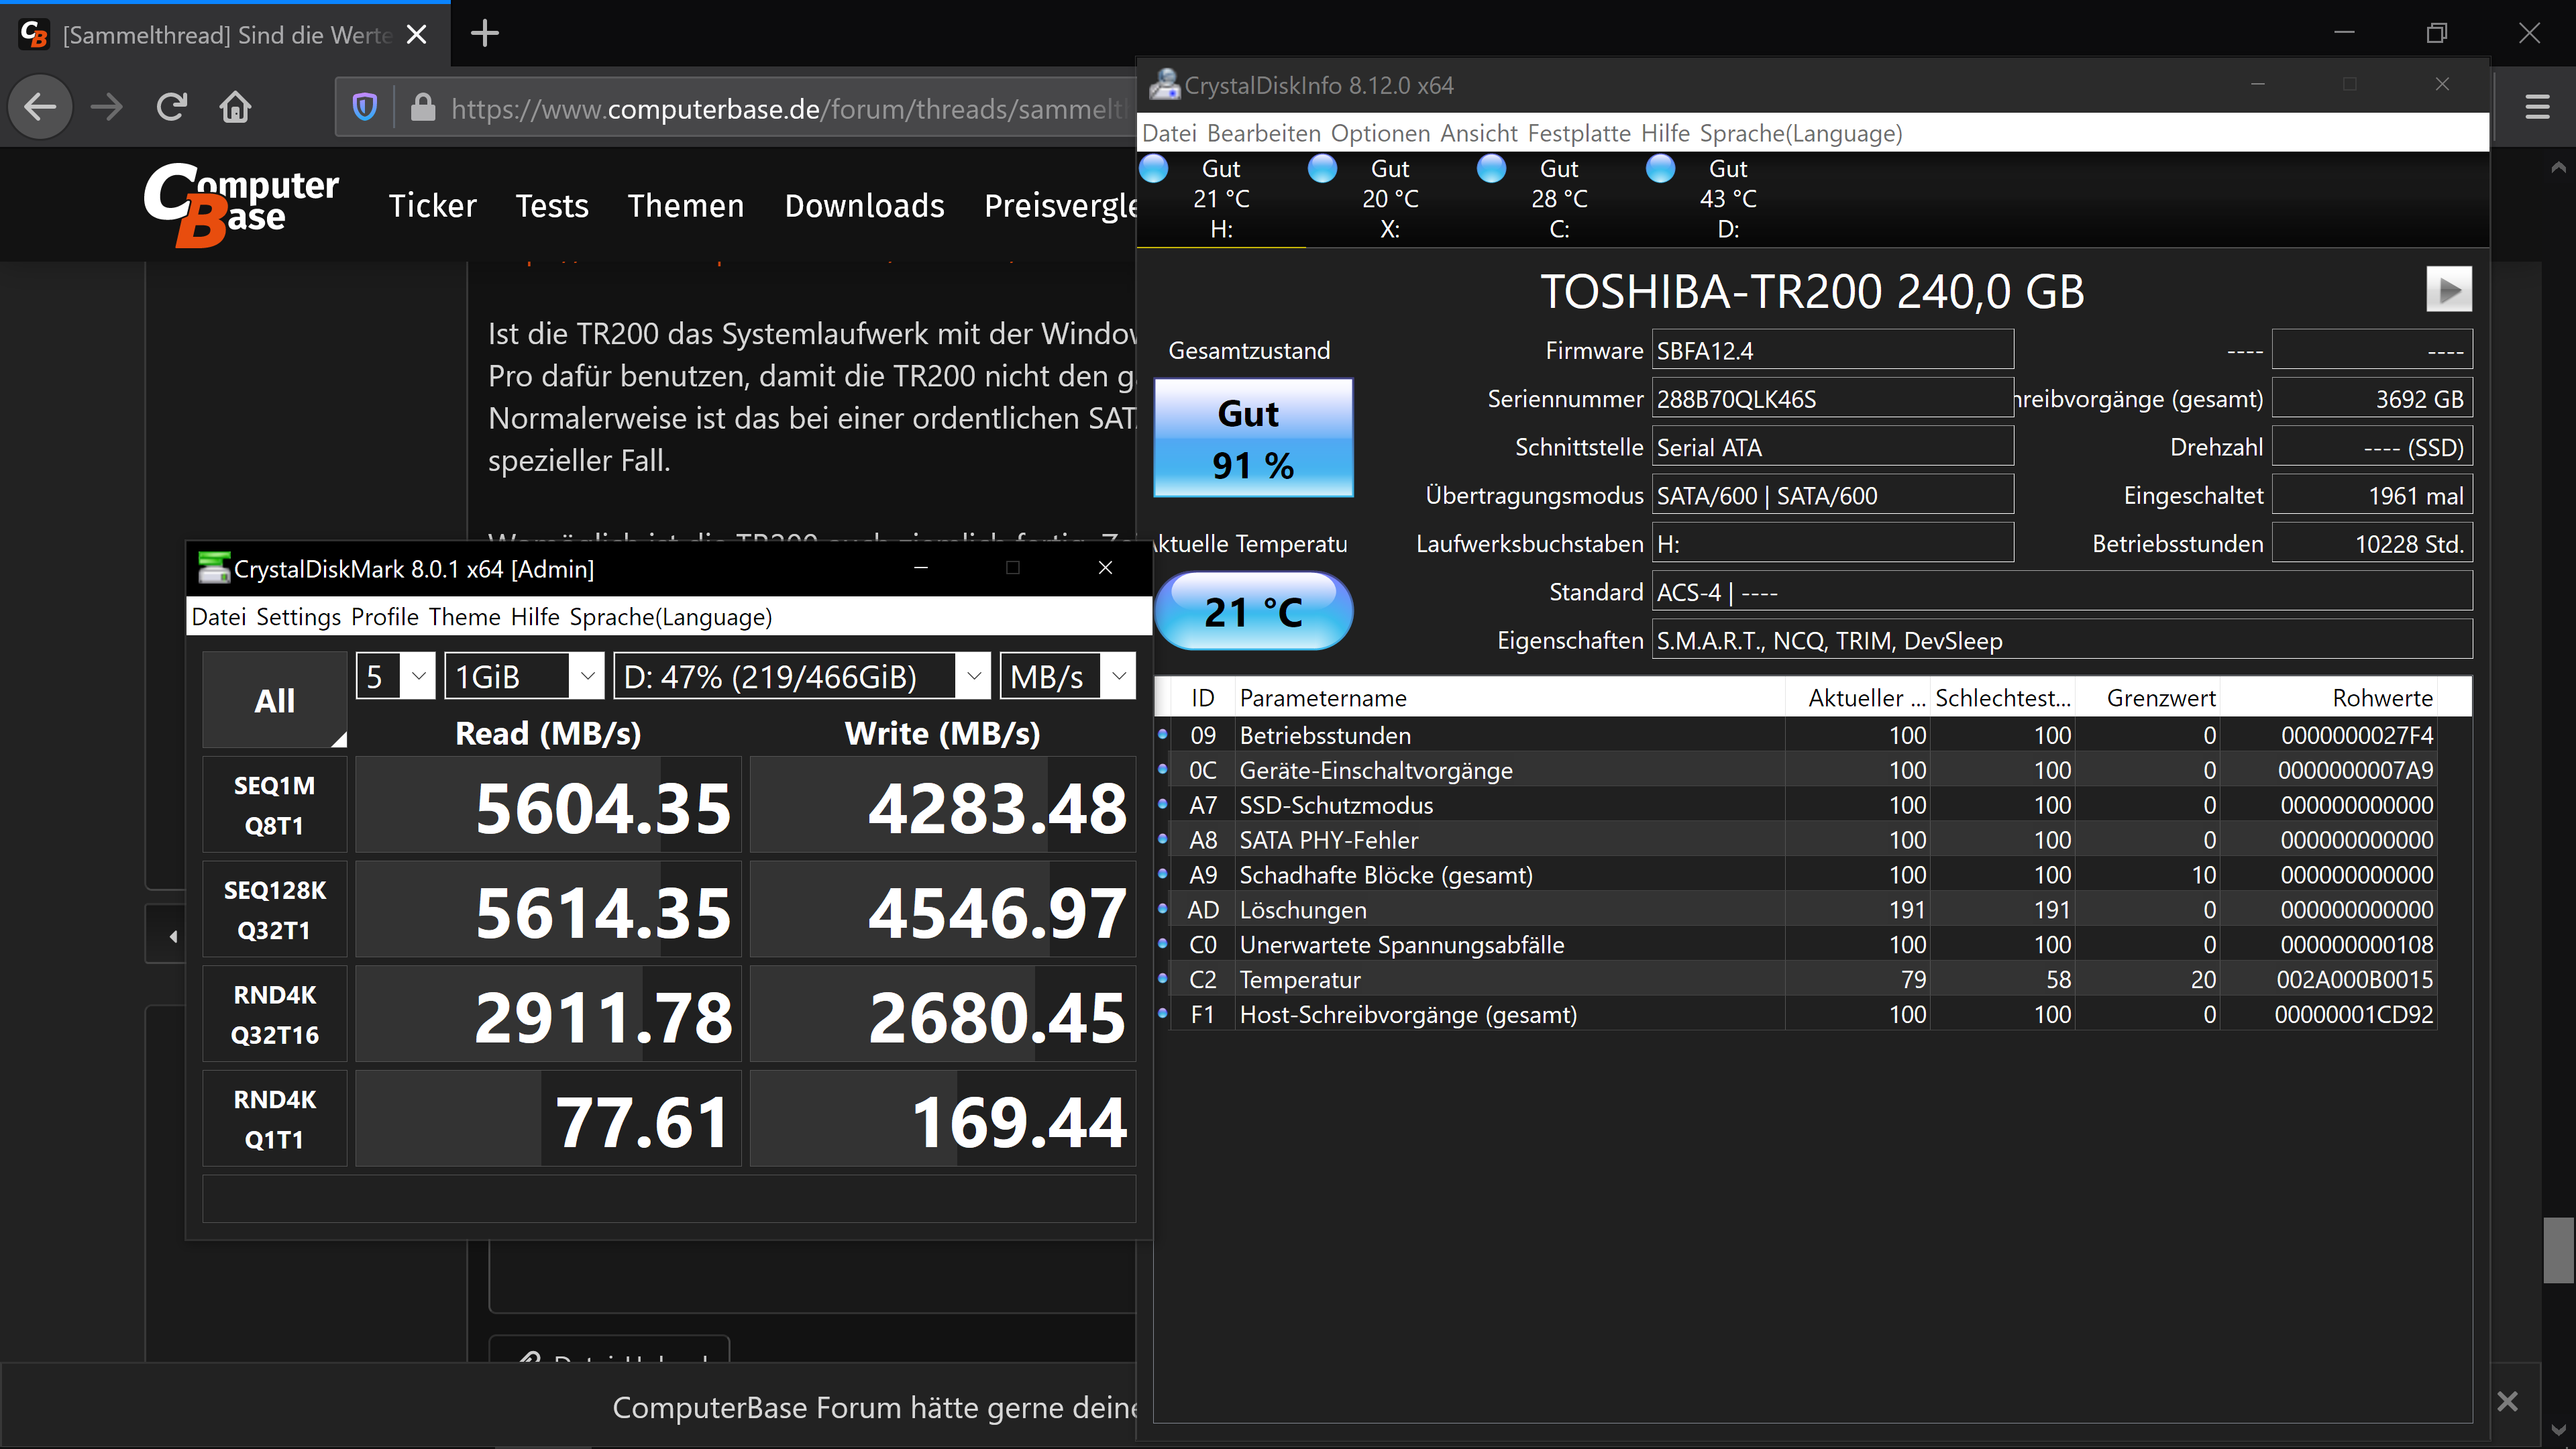
Task: Select drive X: status indicator
Action: pyautogui.click(x=1389, y=198)
